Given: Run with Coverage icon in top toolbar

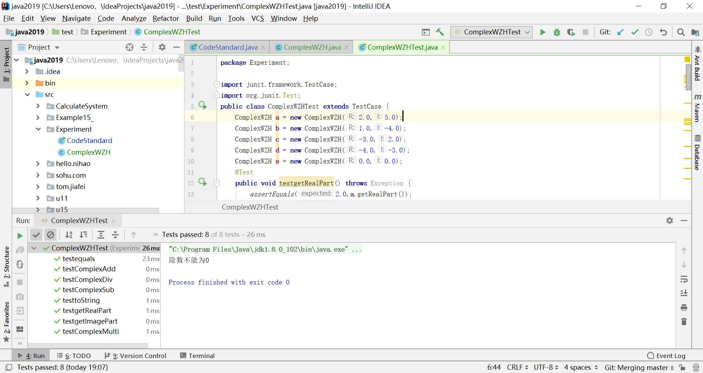Looking at the screenshot, I should pyautogui.click(x=571, y=32).
